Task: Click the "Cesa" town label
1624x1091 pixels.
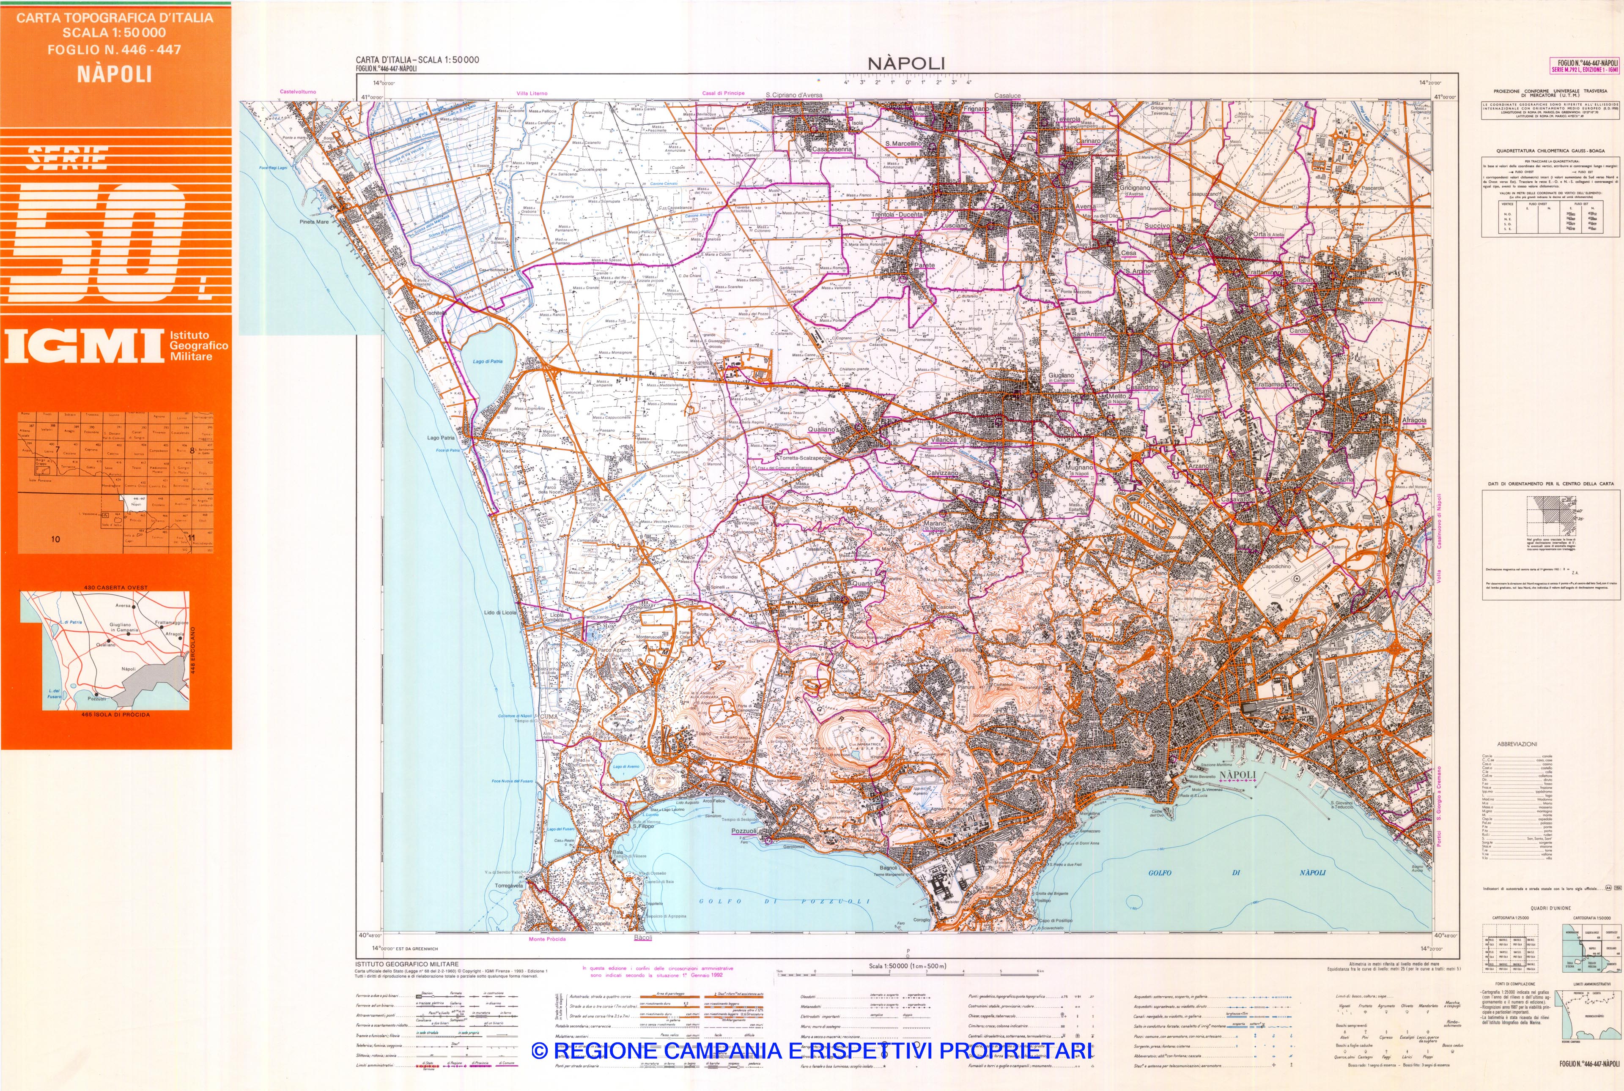Action: 1128,253
